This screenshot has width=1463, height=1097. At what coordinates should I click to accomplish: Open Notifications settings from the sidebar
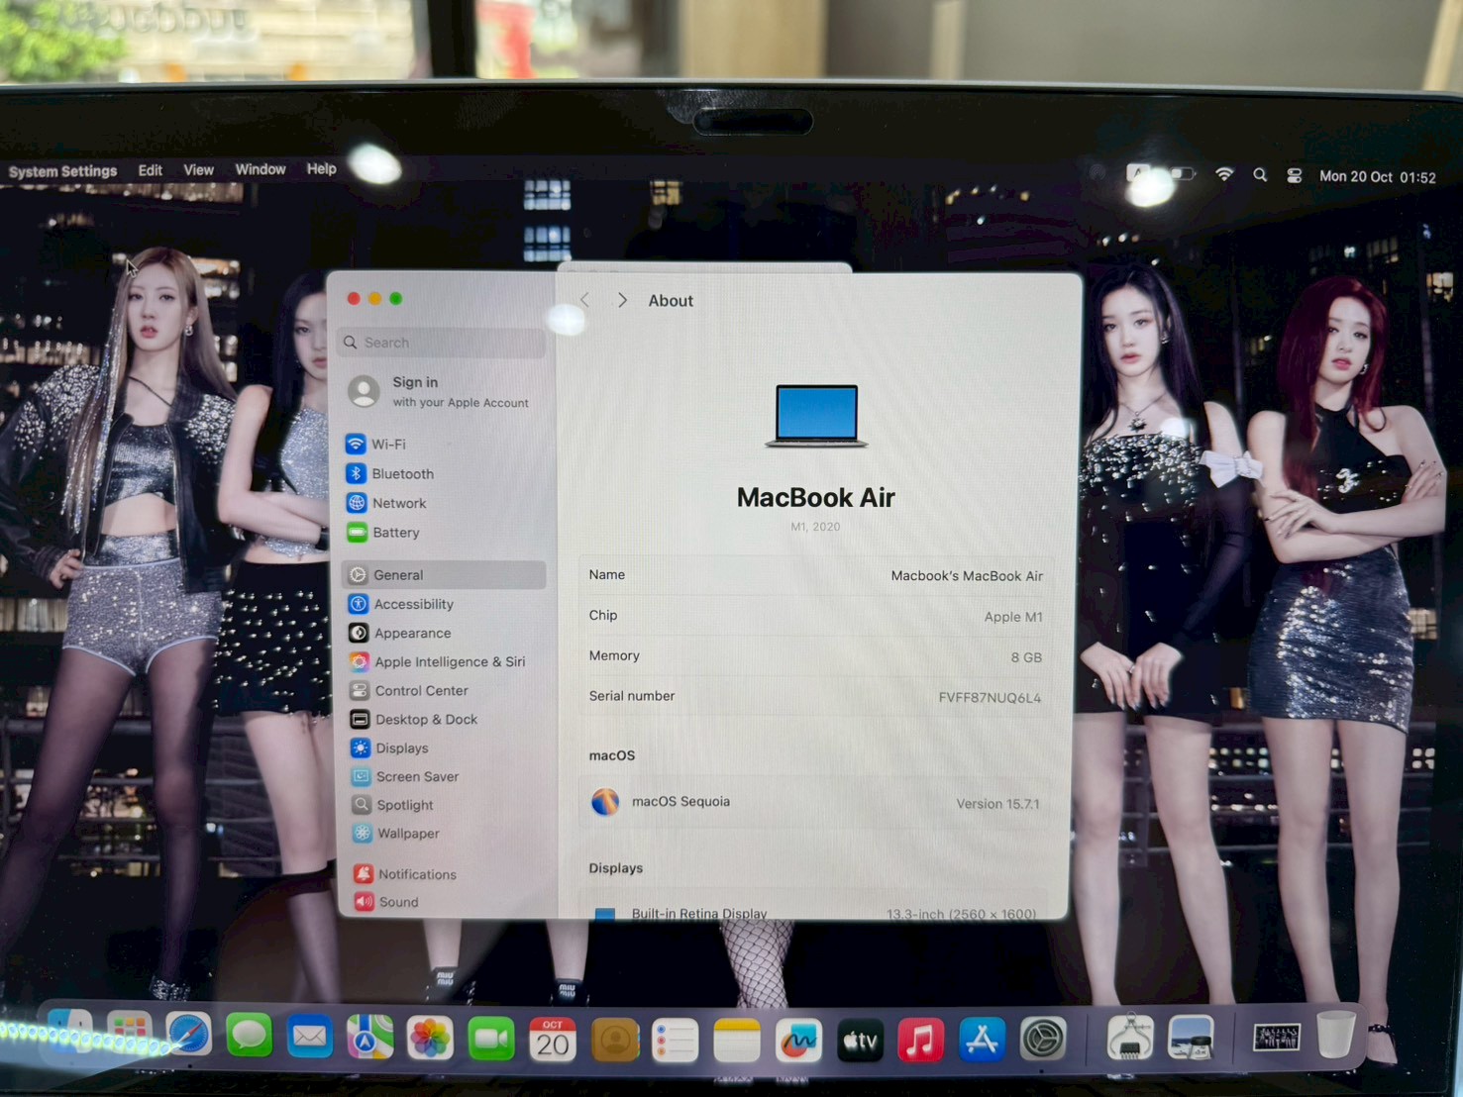[x=416, y=874]
